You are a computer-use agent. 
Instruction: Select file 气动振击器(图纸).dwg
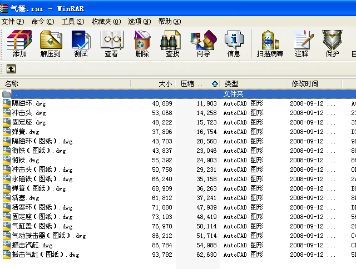[49, 236]
